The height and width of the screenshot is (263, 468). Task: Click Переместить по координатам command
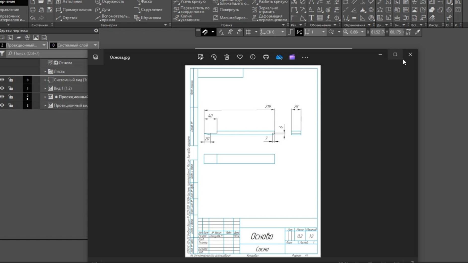point(192,10)
